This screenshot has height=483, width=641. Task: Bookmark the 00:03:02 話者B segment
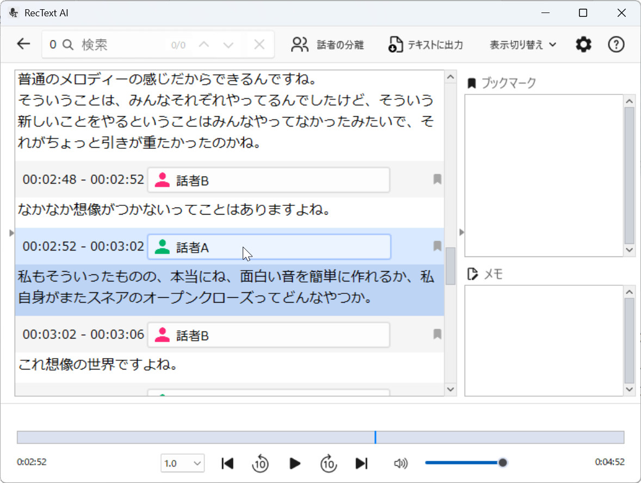coord(437,334)
